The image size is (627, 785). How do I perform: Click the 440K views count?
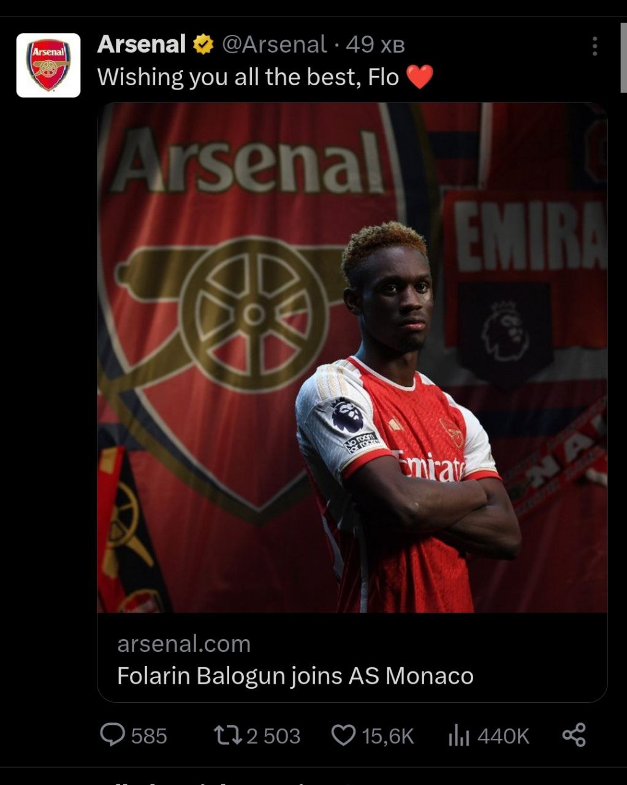503,735
